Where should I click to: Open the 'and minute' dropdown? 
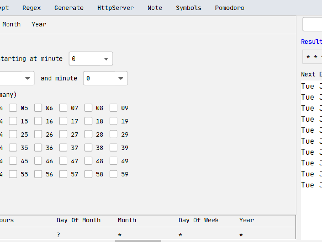[105, 78]
